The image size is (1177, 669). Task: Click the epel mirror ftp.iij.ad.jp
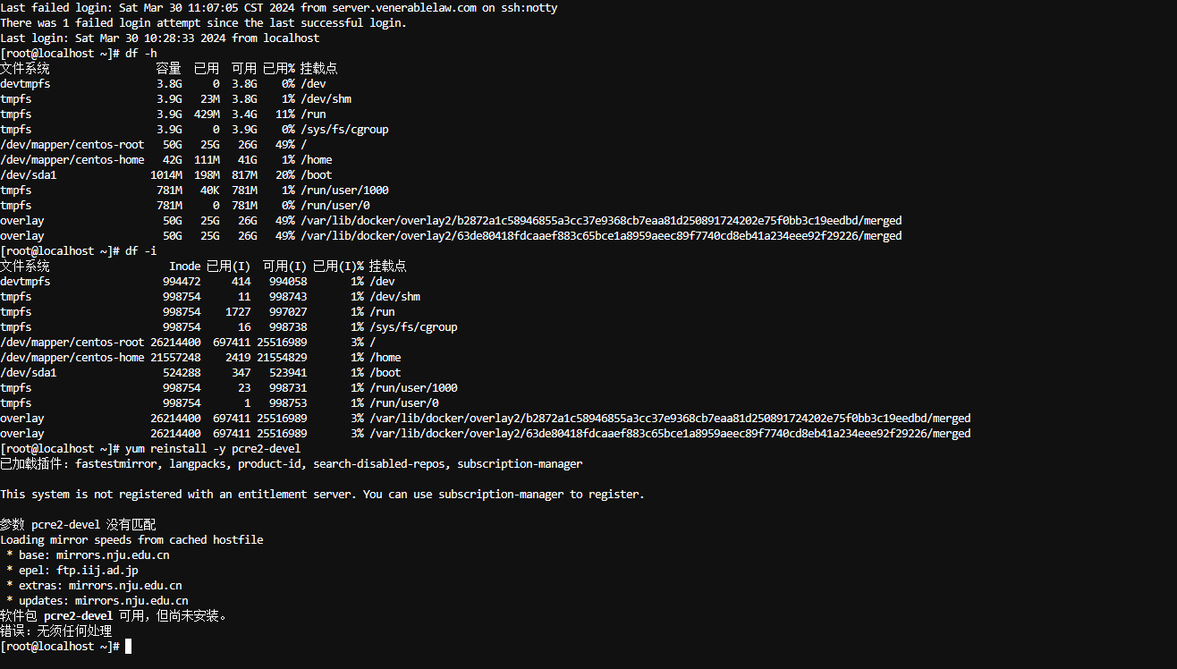point(97,570)
